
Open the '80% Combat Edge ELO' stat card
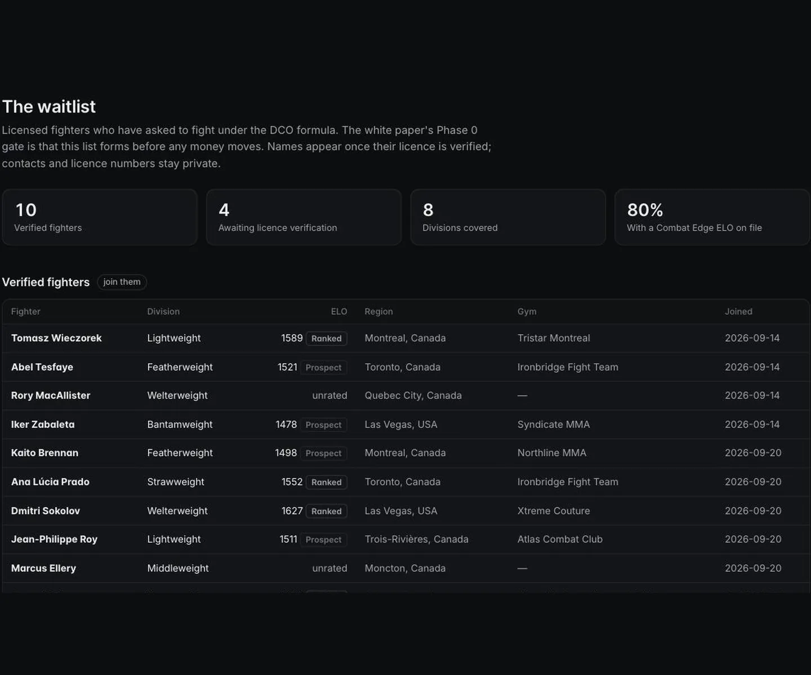[712, 217]
